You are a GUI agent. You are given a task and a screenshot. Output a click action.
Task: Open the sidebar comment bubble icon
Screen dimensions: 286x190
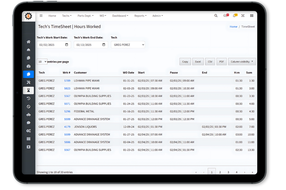coord(29,123)
